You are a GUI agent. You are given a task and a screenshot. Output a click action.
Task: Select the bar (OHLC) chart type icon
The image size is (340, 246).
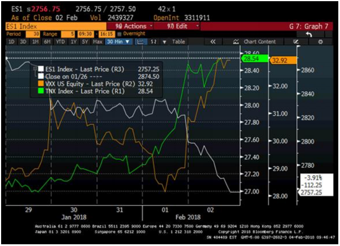(154, 41)
